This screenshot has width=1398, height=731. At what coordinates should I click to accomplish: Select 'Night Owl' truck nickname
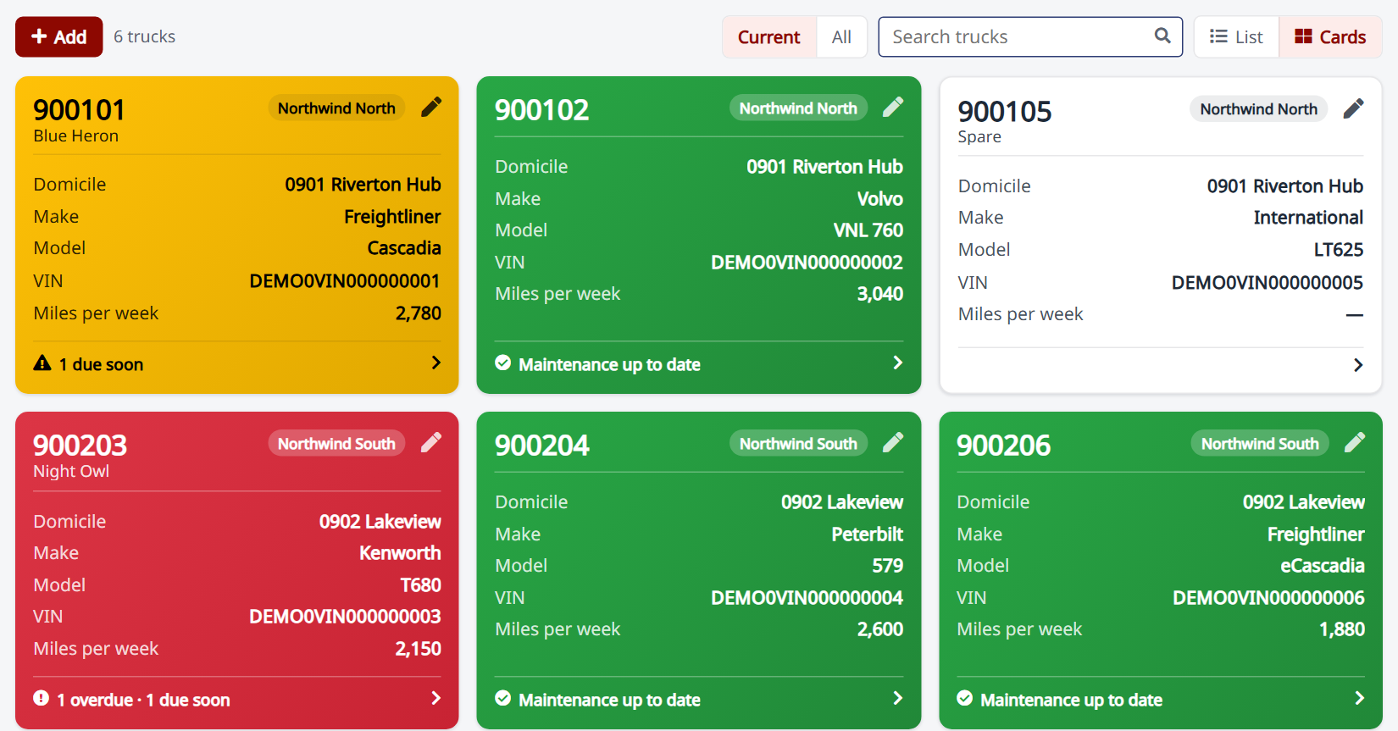71,471
